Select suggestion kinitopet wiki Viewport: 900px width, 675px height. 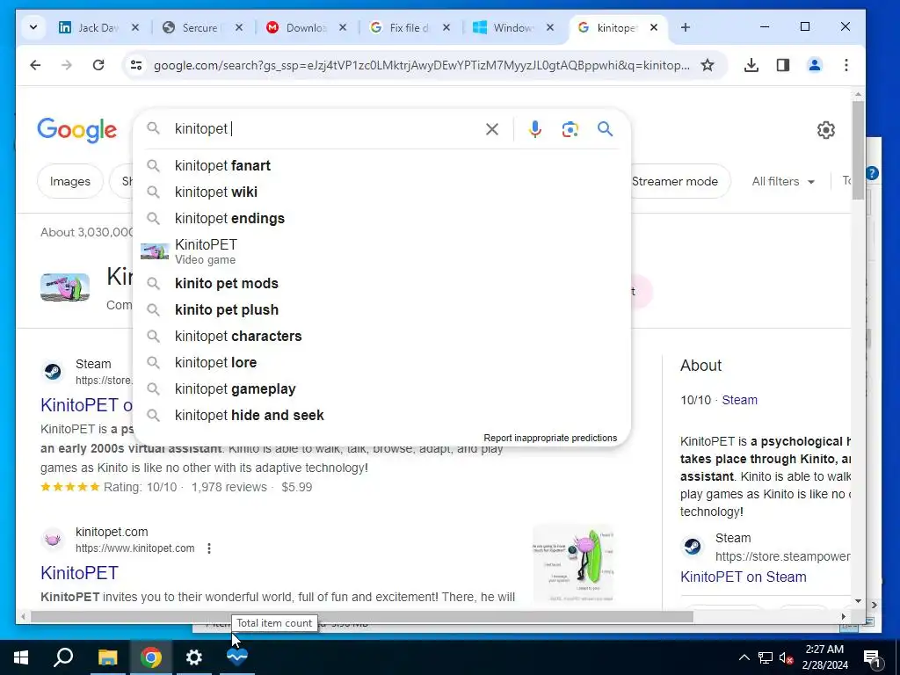point(381,192)
